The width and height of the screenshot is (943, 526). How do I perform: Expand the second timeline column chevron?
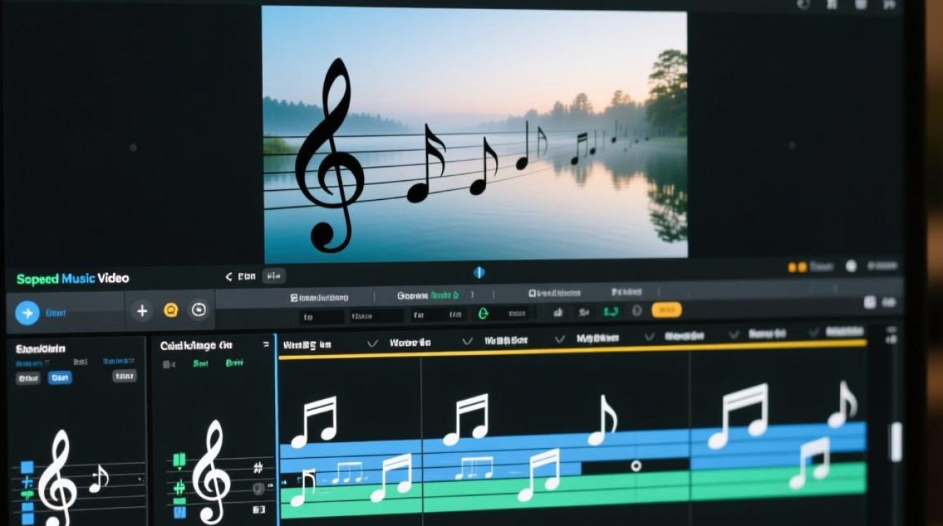(467, 342)
